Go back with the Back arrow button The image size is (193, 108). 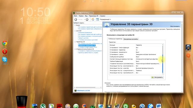tap(76, 19)
